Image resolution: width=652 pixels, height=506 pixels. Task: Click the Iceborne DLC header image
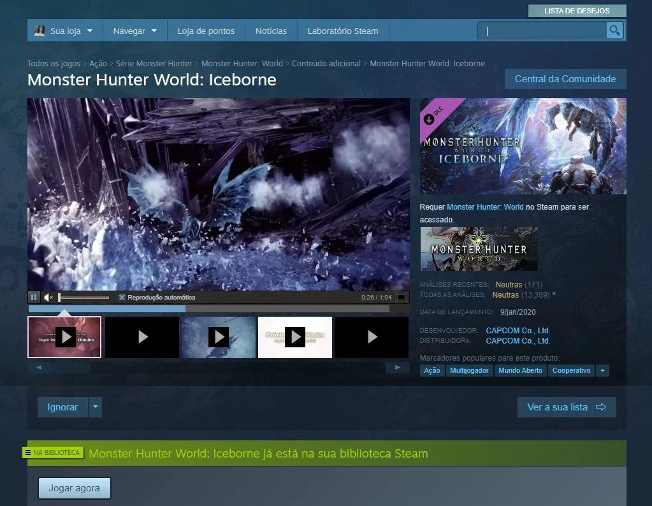coord(523,146)
